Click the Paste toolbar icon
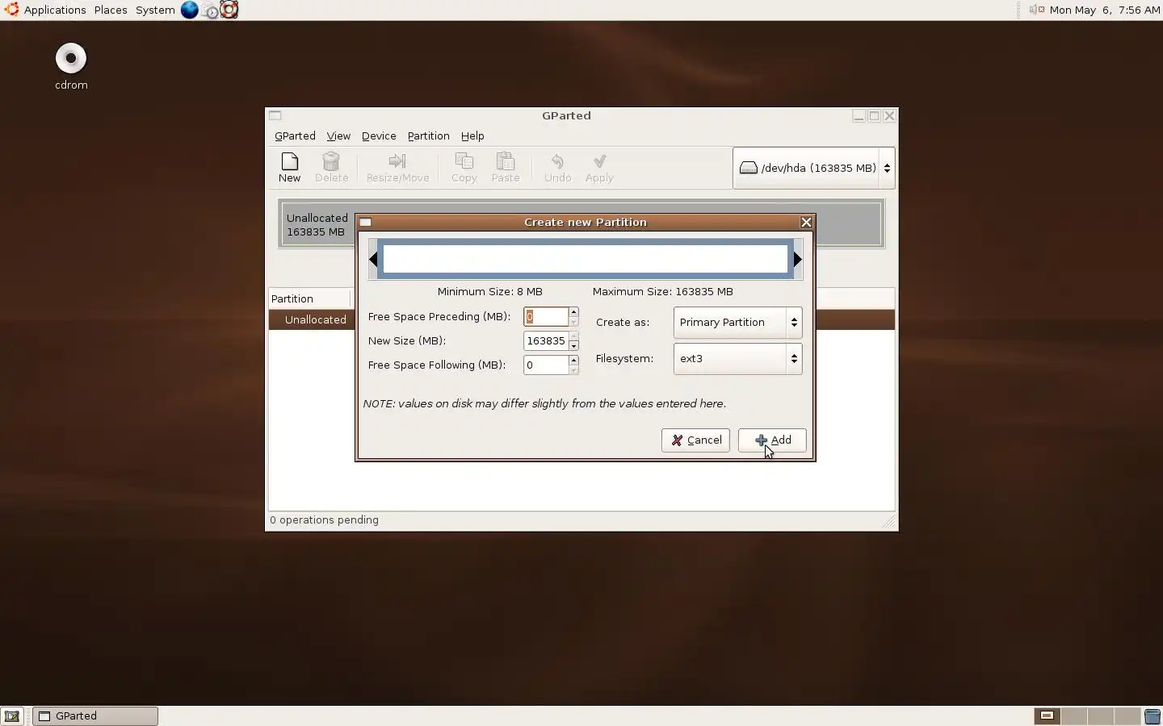Screen dimensions: 1163x726 point(506,168)
